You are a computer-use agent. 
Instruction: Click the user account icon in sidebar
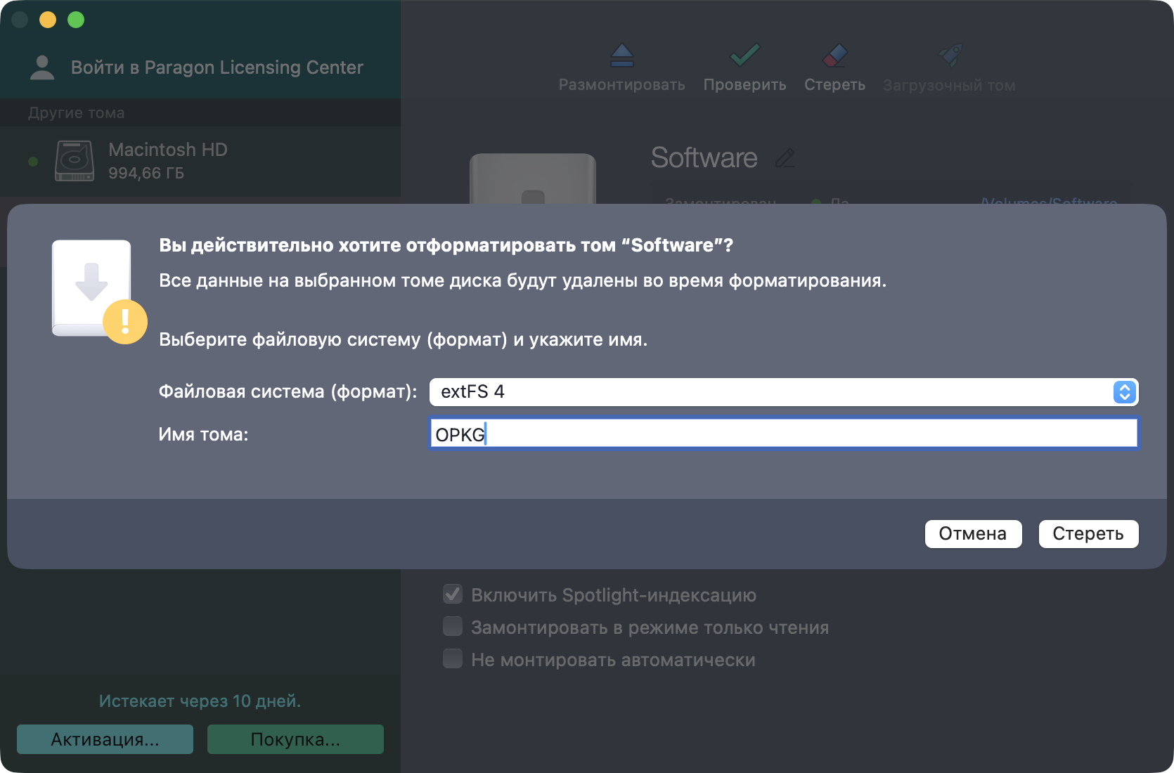42,67
